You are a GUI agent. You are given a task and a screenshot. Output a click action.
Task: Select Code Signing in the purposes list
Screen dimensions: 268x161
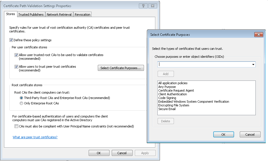[167, 98]
